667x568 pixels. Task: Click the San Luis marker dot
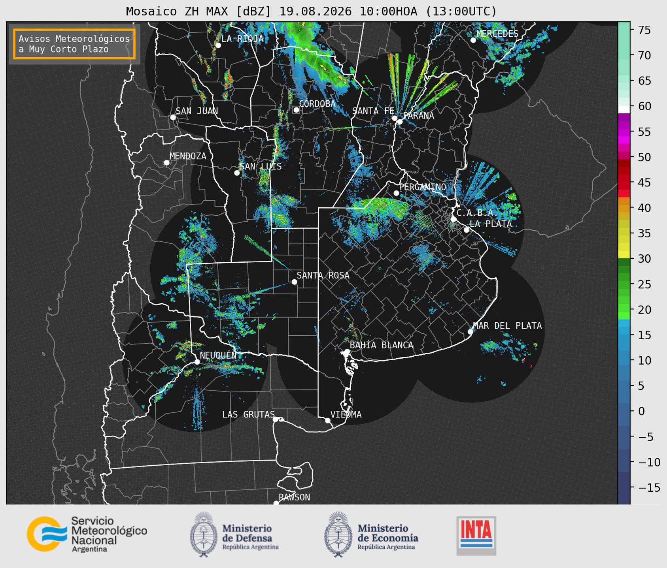point(237,173)
